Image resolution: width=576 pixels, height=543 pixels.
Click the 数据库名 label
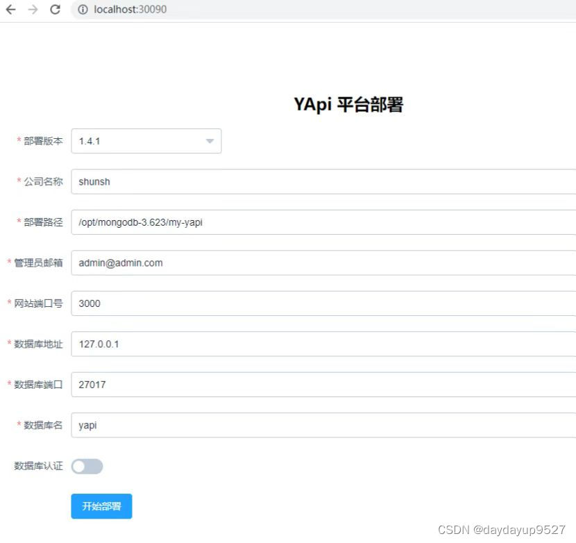coord(43,425)
